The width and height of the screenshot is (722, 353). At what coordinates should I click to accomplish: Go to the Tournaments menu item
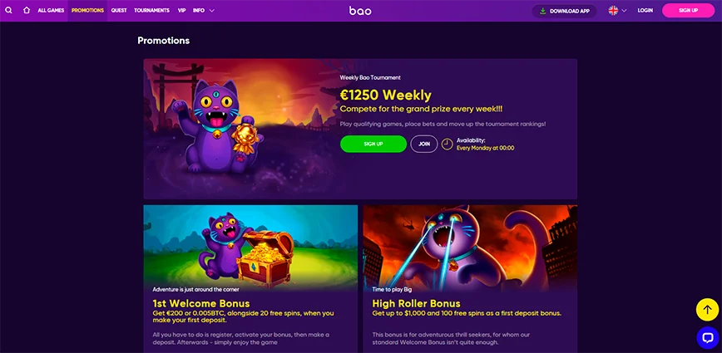[x=151, y=10]
